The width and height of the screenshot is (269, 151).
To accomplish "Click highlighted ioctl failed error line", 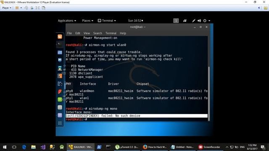I will (x=137, y=116).
